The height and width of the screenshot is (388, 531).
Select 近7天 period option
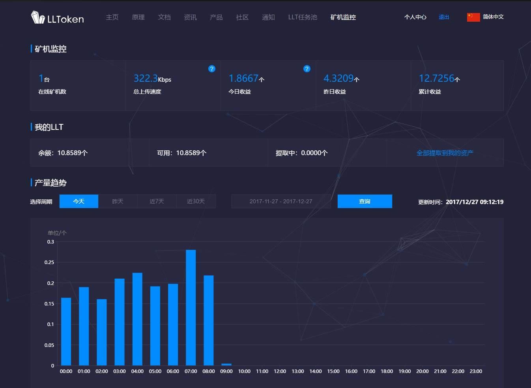click(x=157, y=201)
